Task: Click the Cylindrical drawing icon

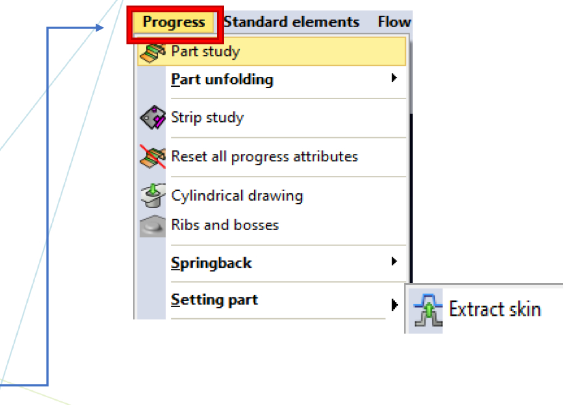Action: (x=152, y=195)
